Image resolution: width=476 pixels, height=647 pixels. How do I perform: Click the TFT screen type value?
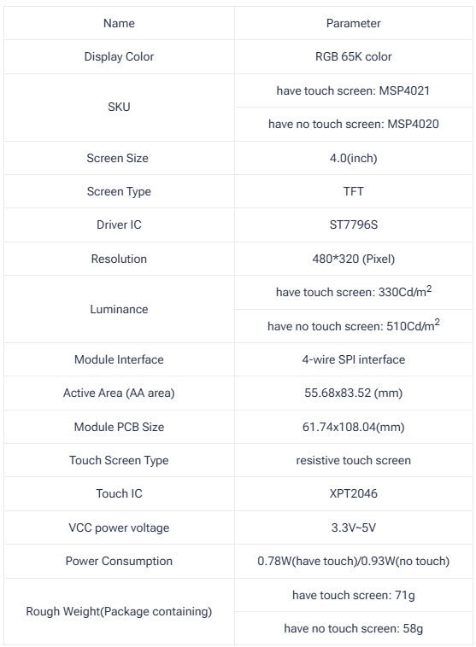353,191
